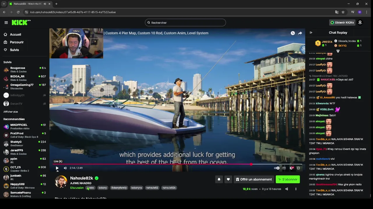
Task: Open the hamburger sidebar menu
Action: click(x=6, y=23)
